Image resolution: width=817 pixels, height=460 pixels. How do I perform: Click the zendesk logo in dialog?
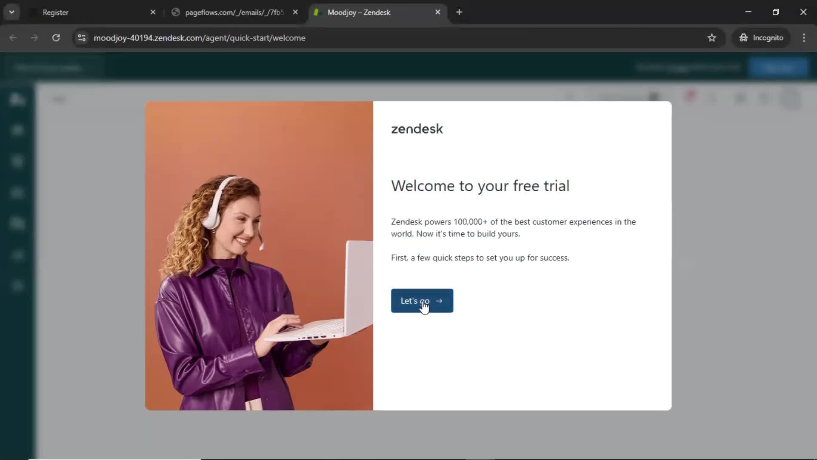point(417,129)
